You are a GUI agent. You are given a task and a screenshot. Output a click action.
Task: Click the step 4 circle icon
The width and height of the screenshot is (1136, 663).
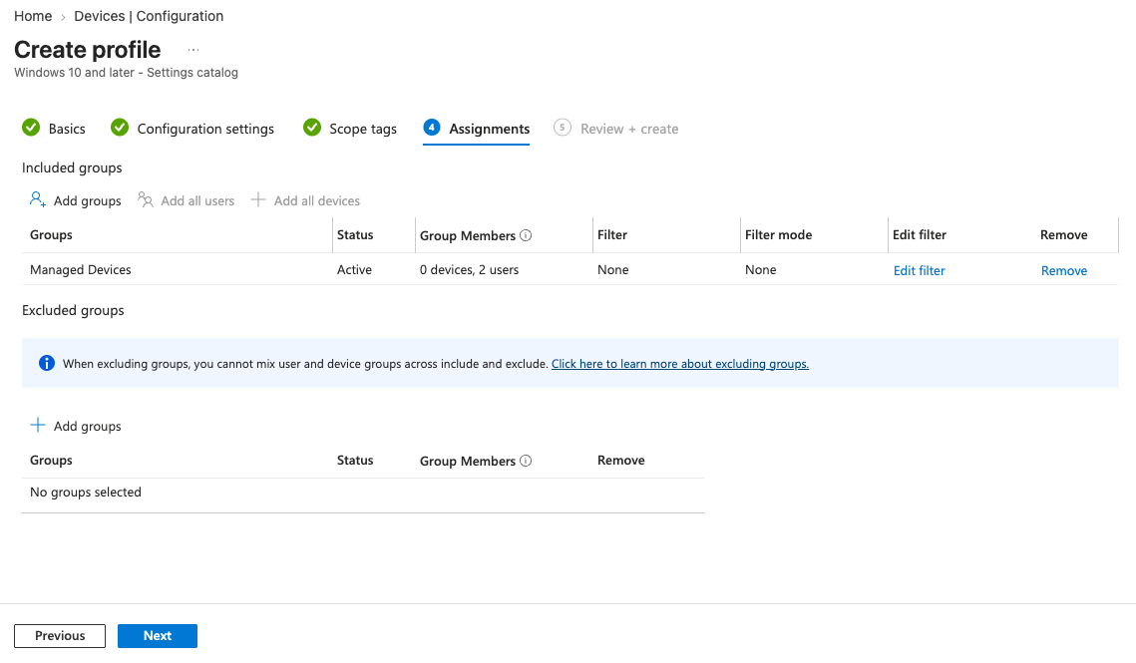click(432, 128)
